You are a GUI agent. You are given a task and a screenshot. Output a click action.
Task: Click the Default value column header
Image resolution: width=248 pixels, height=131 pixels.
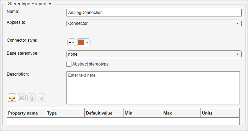(x=104, y=113)
